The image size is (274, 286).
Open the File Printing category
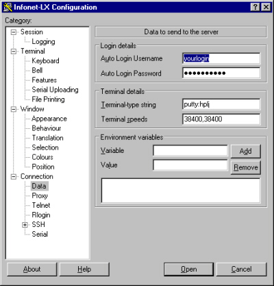coord(48,99)
